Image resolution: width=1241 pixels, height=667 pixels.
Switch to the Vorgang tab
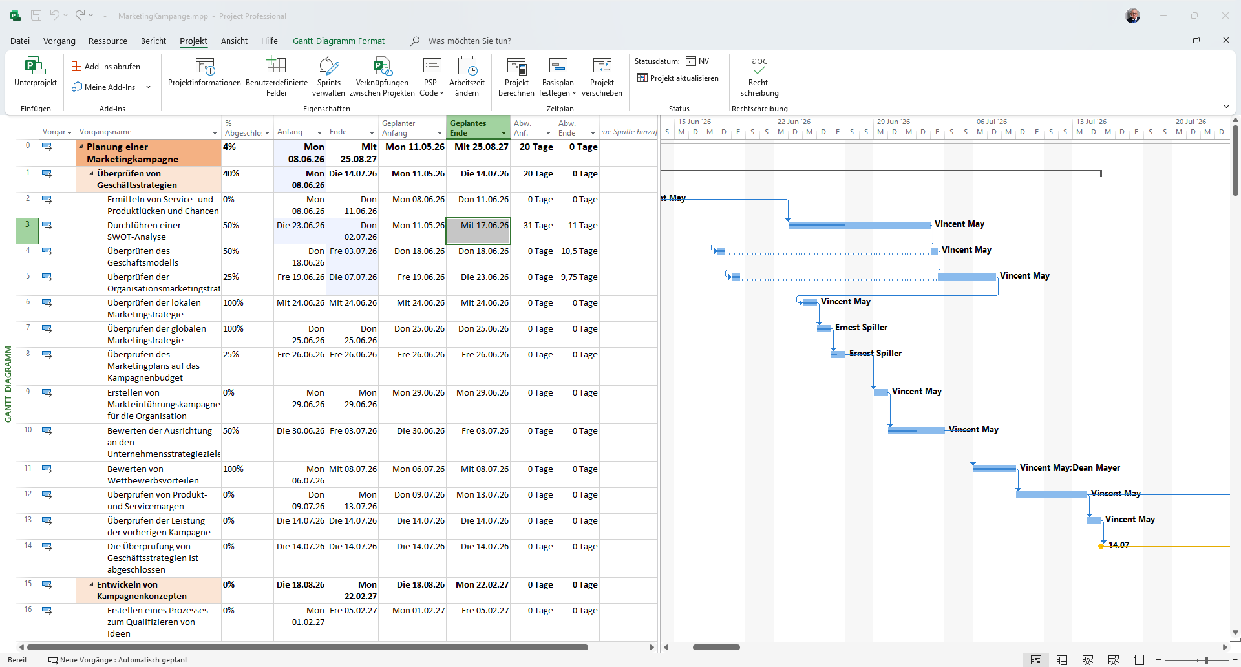pyautogui.click(x=59, y=41)
